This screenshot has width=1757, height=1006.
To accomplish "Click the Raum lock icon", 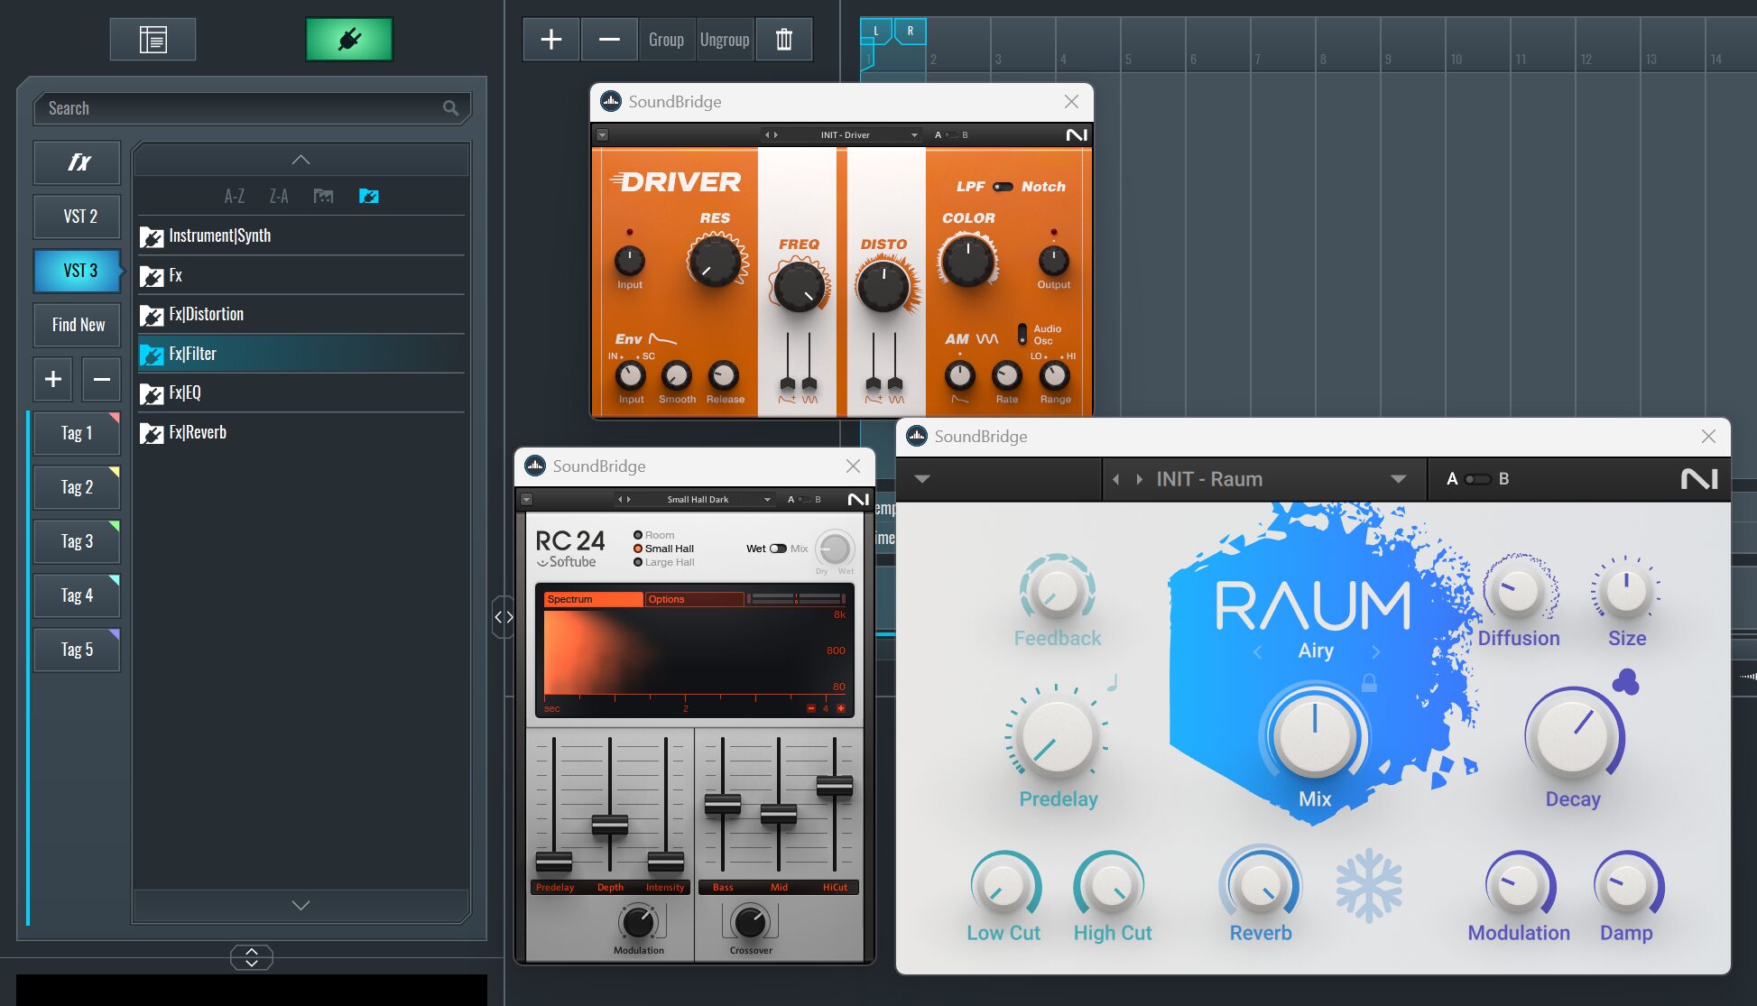I will (1369, 682).
